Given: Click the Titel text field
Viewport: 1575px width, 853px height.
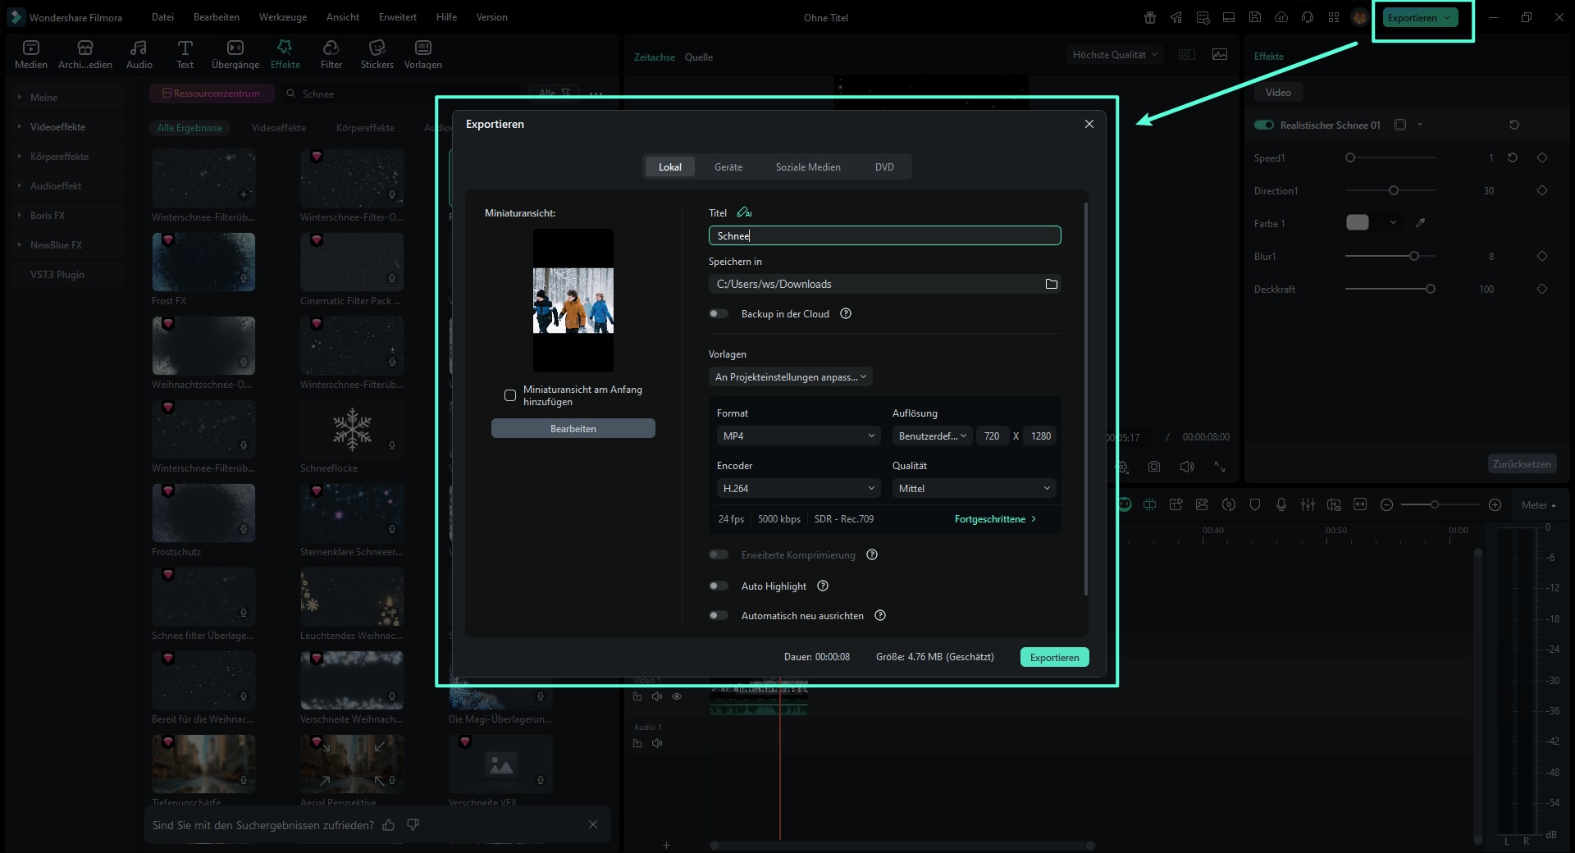Looking at the screenshot, I should pos(884,235).
